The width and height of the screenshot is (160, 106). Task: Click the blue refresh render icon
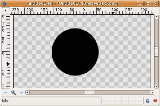click(x=148, y=101)
